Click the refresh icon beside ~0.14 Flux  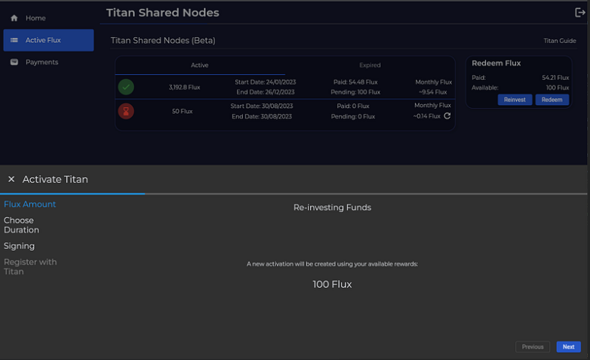tap(447, 116)
